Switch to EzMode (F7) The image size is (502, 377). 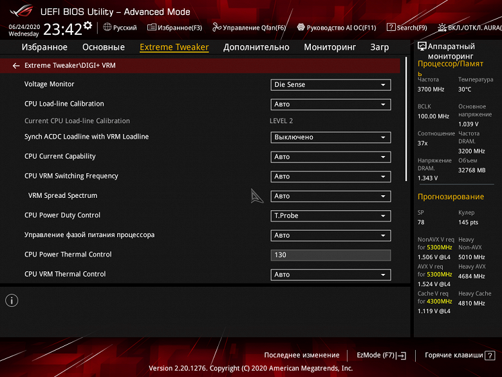[x=381, y=355]
